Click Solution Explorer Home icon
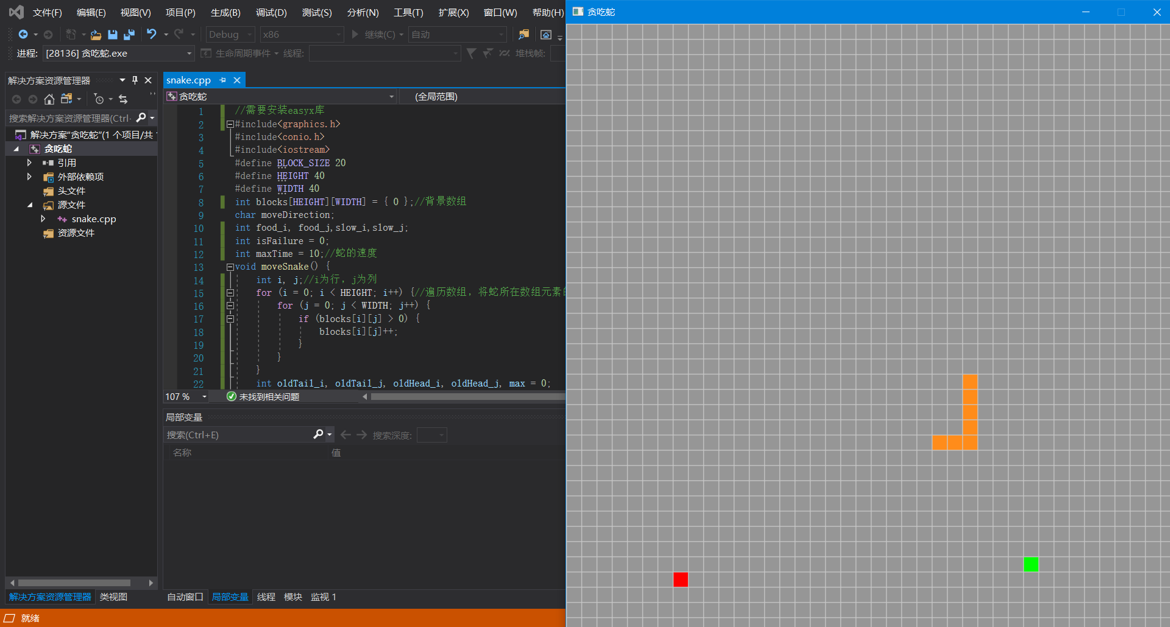 click(x=49, y=99)
